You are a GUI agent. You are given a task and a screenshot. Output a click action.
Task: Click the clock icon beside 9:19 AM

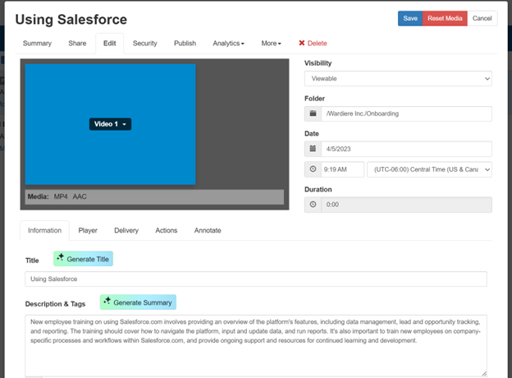[x=312, y=169]
